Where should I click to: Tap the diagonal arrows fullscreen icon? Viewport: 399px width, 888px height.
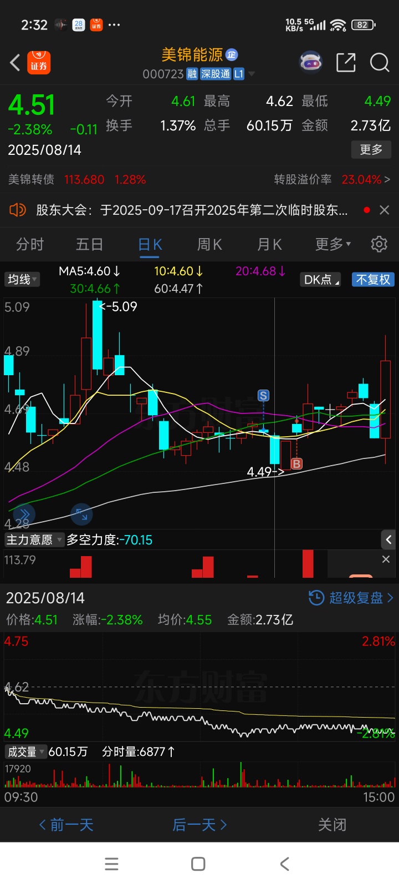click(81, 514)
